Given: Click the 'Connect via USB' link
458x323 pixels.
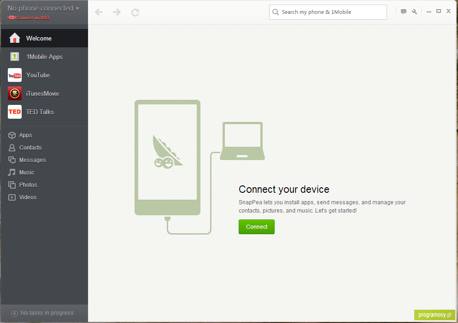Looking at the screenshot, I should point(28,18).
